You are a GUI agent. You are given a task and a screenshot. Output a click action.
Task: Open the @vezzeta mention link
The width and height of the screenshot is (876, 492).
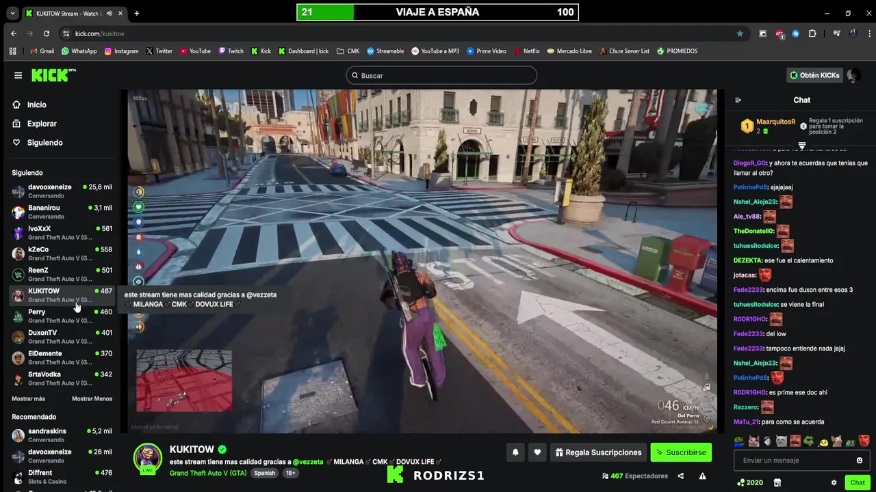tap(307, 462)
